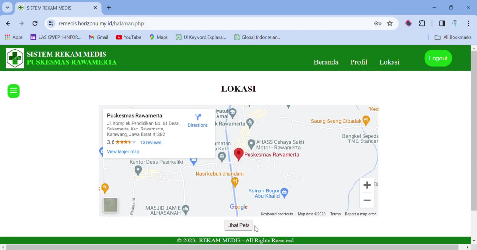This screenshot has width=477, height=250.
Task: Click the AHASS Cahaya Sakti Motor pin
Action: coord(251,144)
